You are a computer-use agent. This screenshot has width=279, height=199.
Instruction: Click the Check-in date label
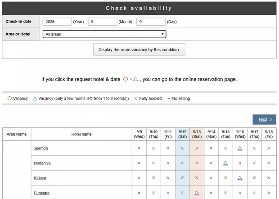pyautogui.click(x=18, y=21)
